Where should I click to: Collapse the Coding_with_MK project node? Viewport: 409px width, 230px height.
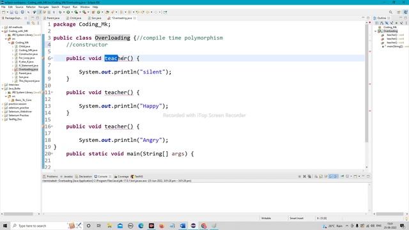[3, 31]
